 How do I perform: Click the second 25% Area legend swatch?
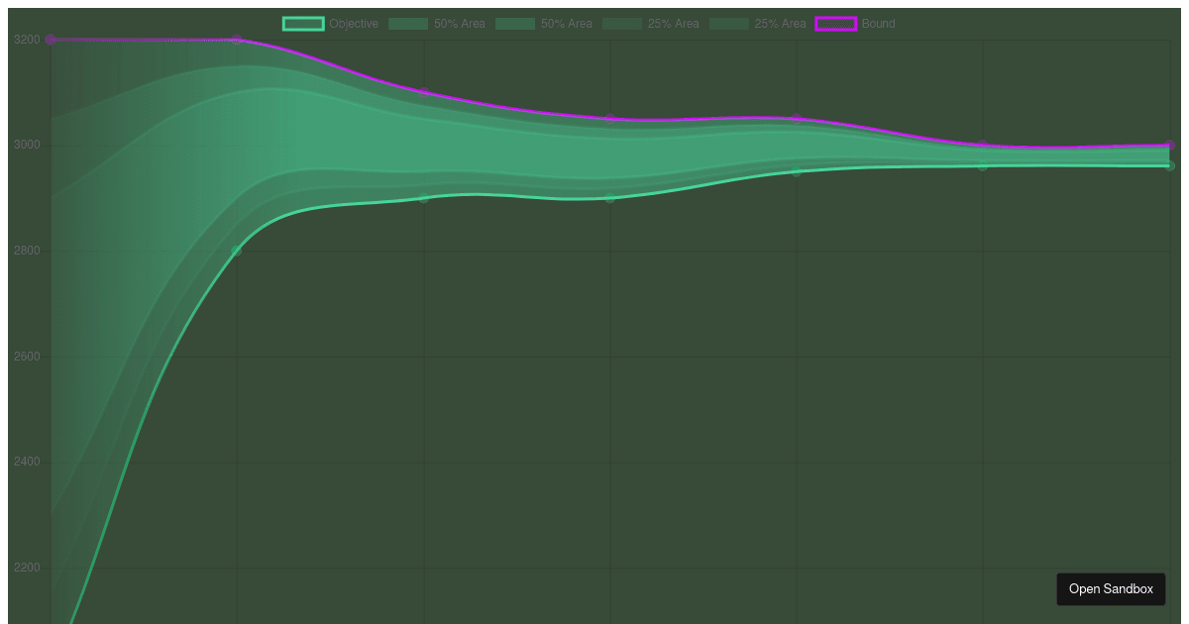point(729,23)
